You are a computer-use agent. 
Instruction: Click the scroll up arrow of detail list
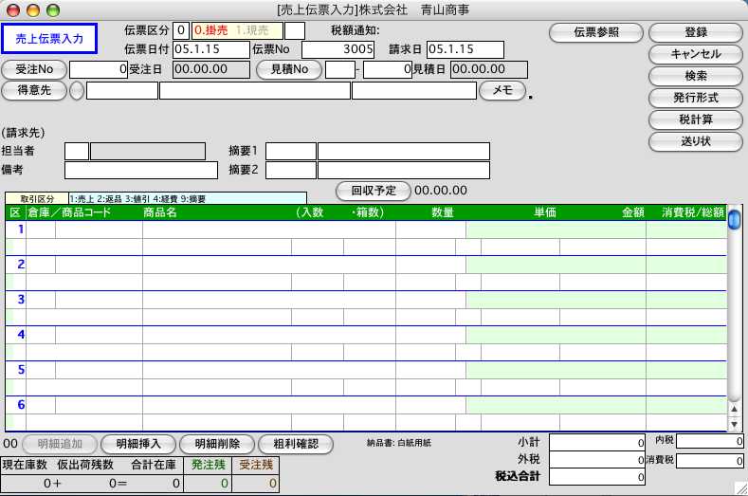734,408
